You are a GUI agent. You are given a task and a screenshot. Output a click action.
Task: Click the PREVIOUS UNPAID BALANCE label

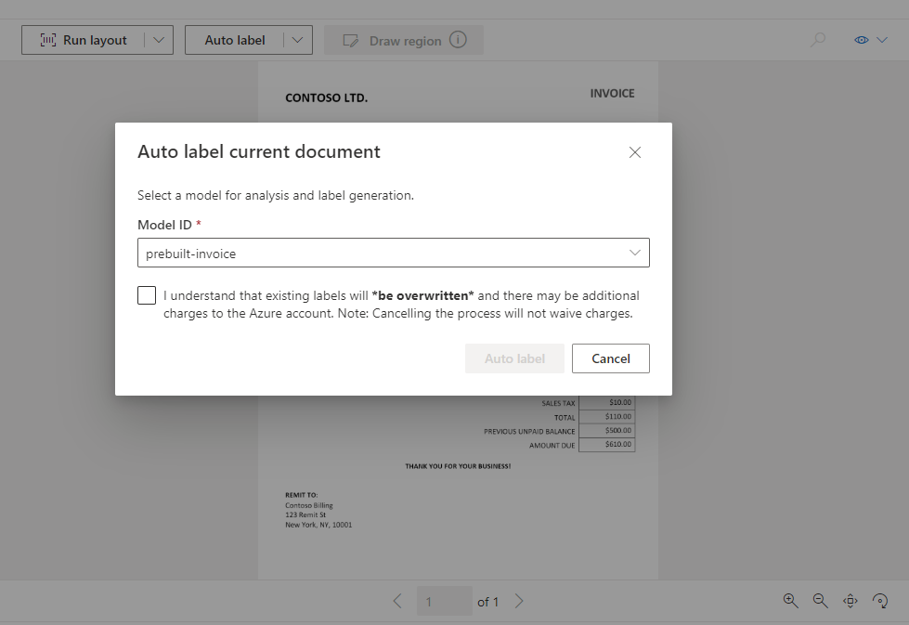click(529, 431)
